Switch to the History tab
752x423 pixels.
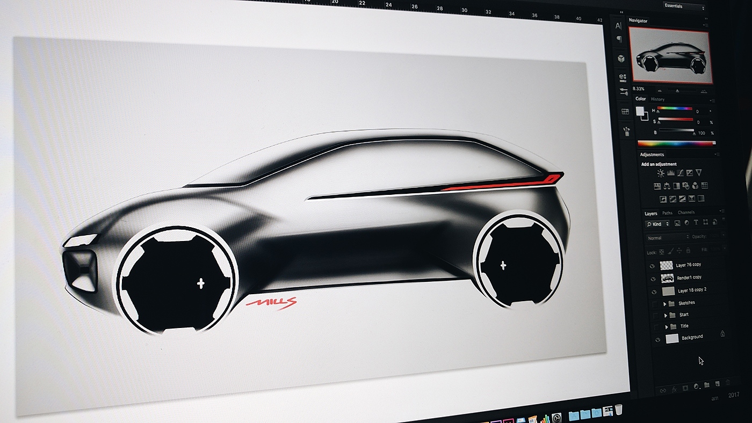(657, 99)
